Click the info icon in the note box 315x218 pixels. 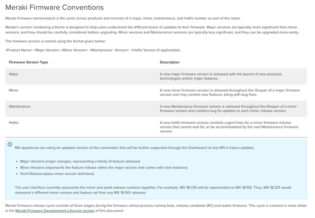[10, 144]
